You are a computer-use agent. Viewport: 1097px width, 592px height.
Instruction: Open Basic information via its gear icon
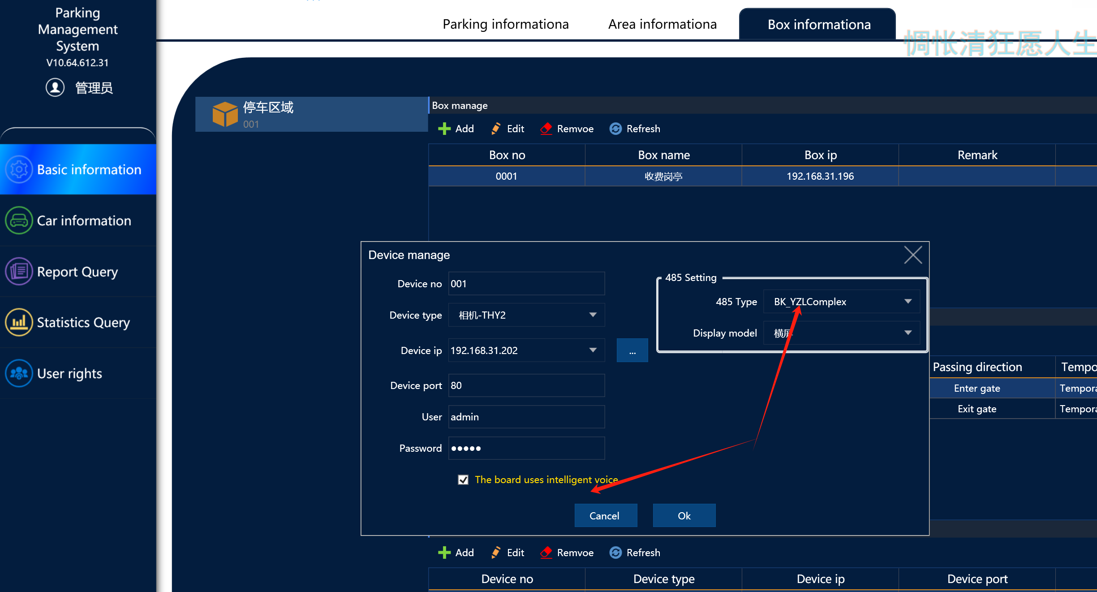coord(19,169)
